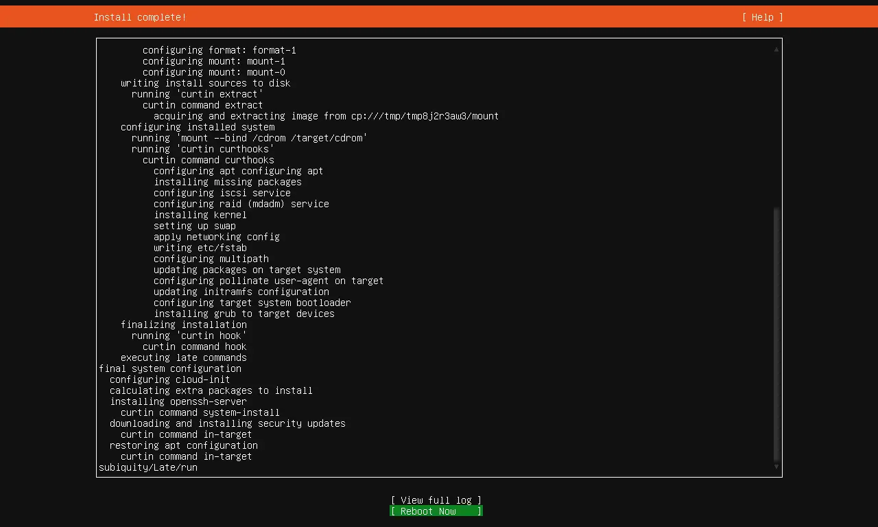
Task: Click 'finalizing installation' line
Action: pyautogui.click(x=184, y=325)
